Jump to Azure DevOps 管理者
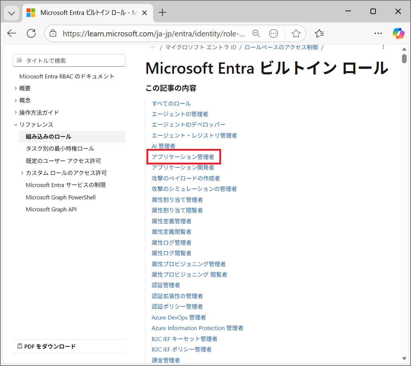This screenshot has width=411, height=366. [179, 317]
